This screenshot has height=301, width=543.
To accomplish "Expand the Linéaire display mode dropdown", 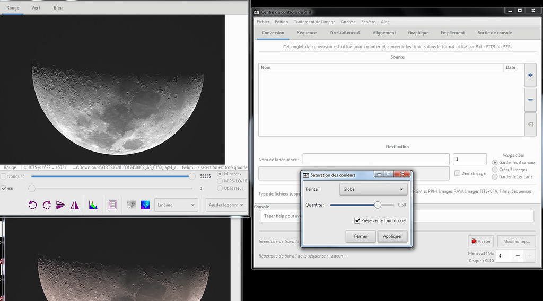I will [176, 205].
